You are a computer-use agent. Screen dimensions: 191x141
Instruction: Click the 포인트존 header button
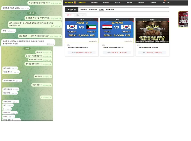(x=72, y=10)
